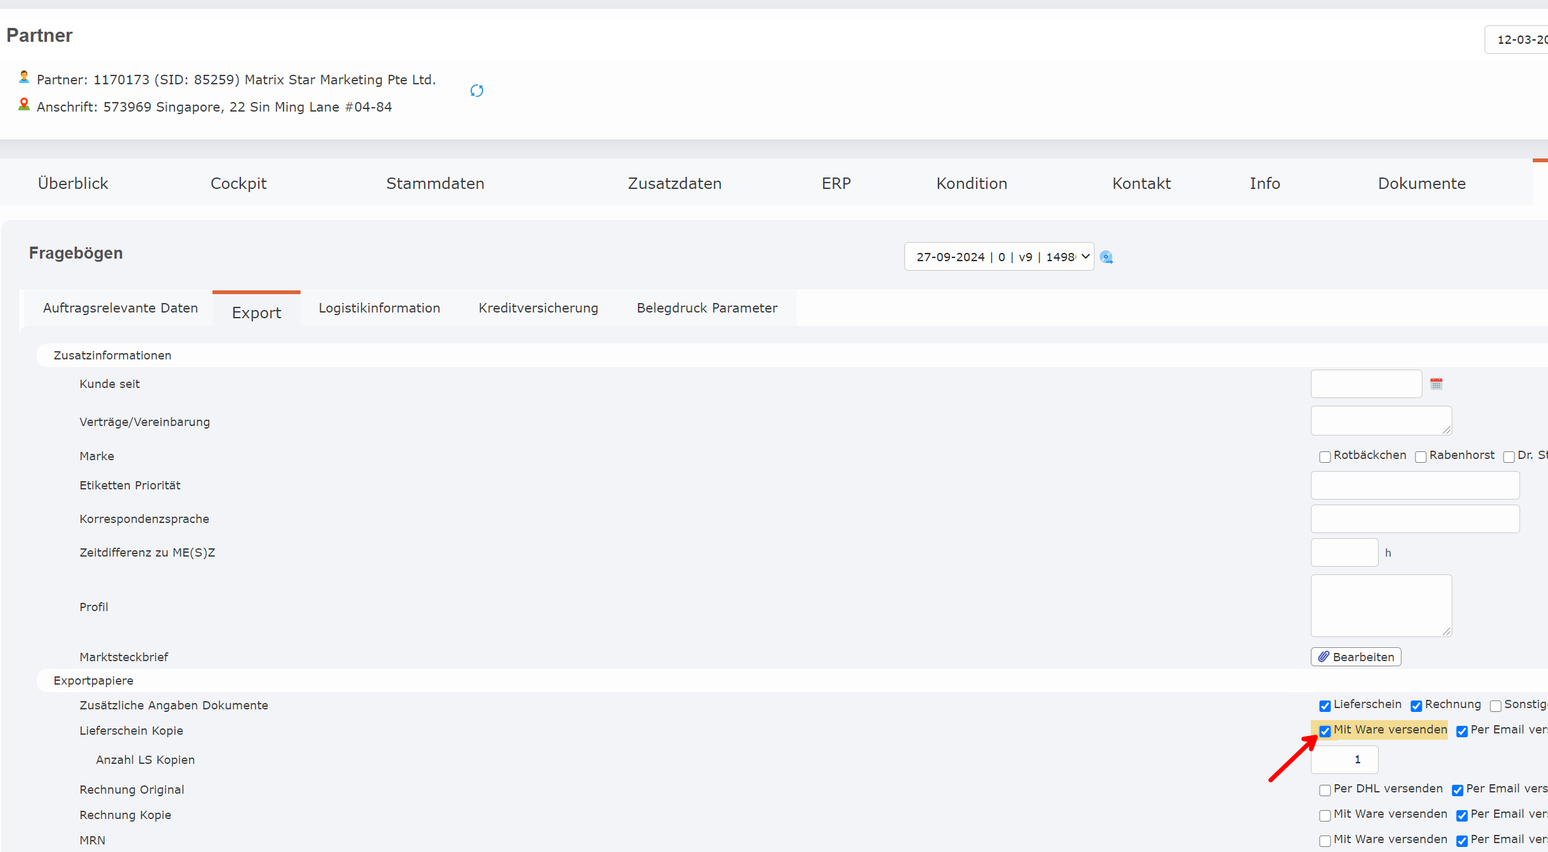Screen dimensions: 1548x852
Task: Click the blue disc icon next to the questionnaire selector
Action: click(x=1106, y=257)
